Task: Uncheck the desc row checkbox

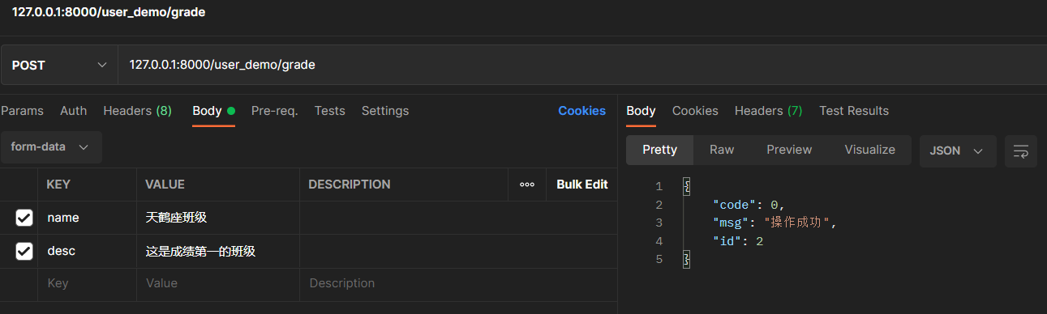Action: pos(24,252)
